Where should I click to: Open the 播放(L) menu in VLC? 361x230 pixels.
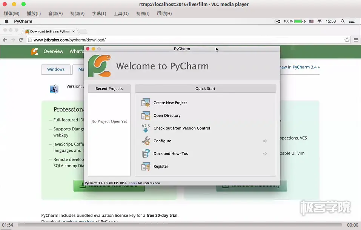tap(34, 14)
